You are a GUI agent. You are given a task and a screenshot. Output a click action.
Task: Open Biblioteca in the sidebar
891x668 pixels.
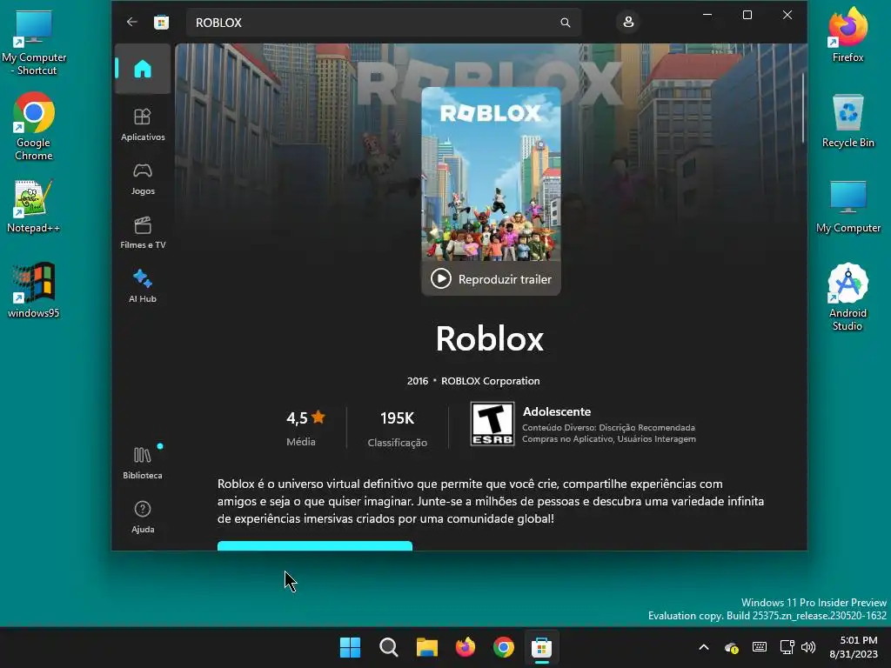point(143,463)
